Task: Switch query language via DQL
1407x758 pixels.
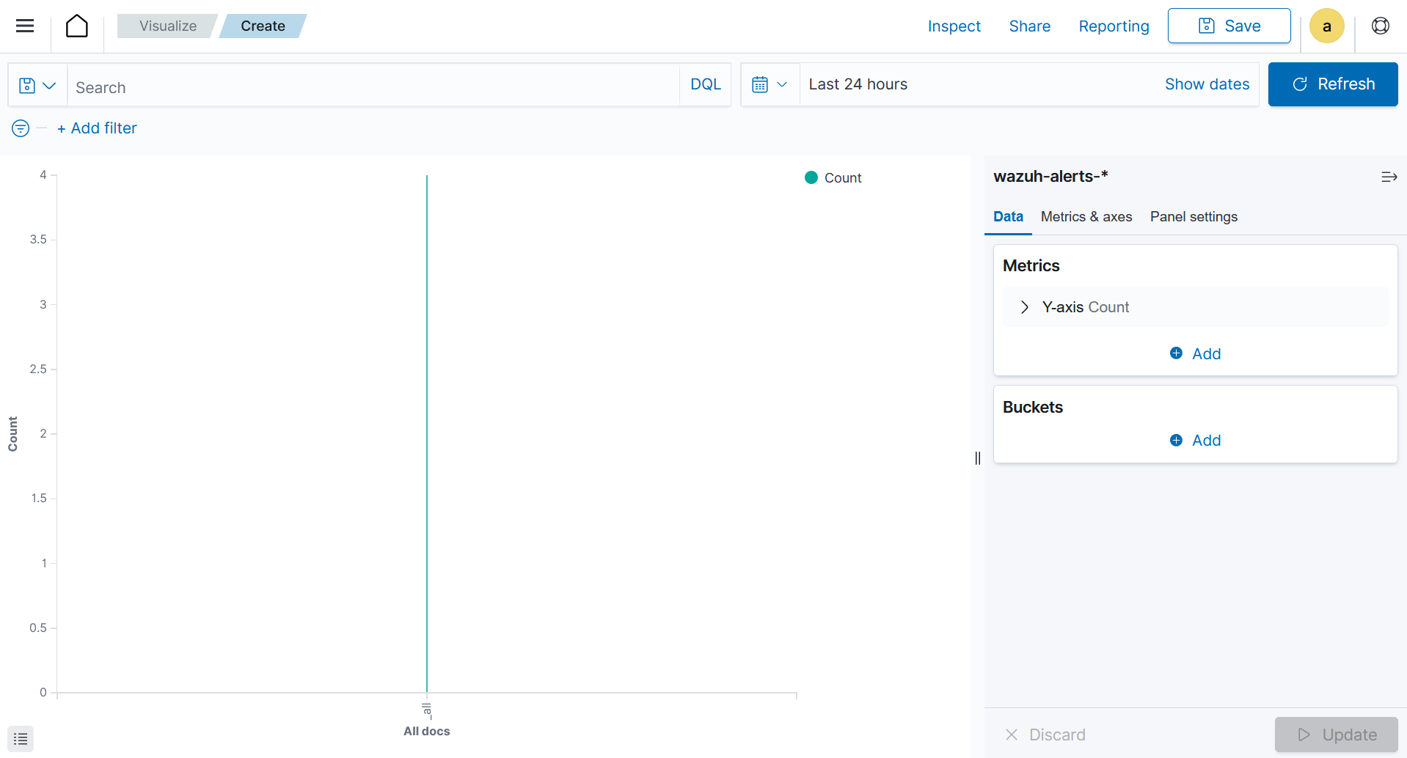Action: coord(705,84)
